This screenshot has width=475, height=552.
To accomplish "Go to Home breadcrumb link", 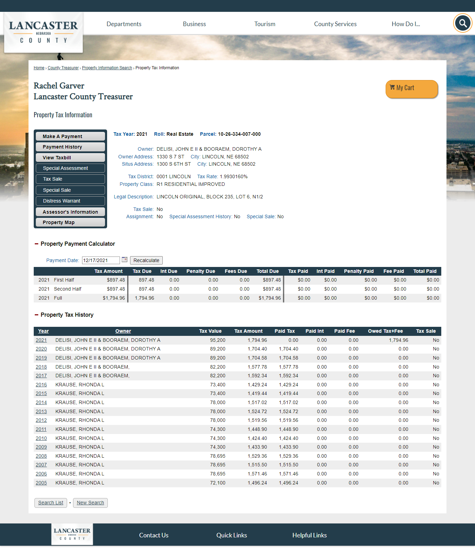I will 39,68.
